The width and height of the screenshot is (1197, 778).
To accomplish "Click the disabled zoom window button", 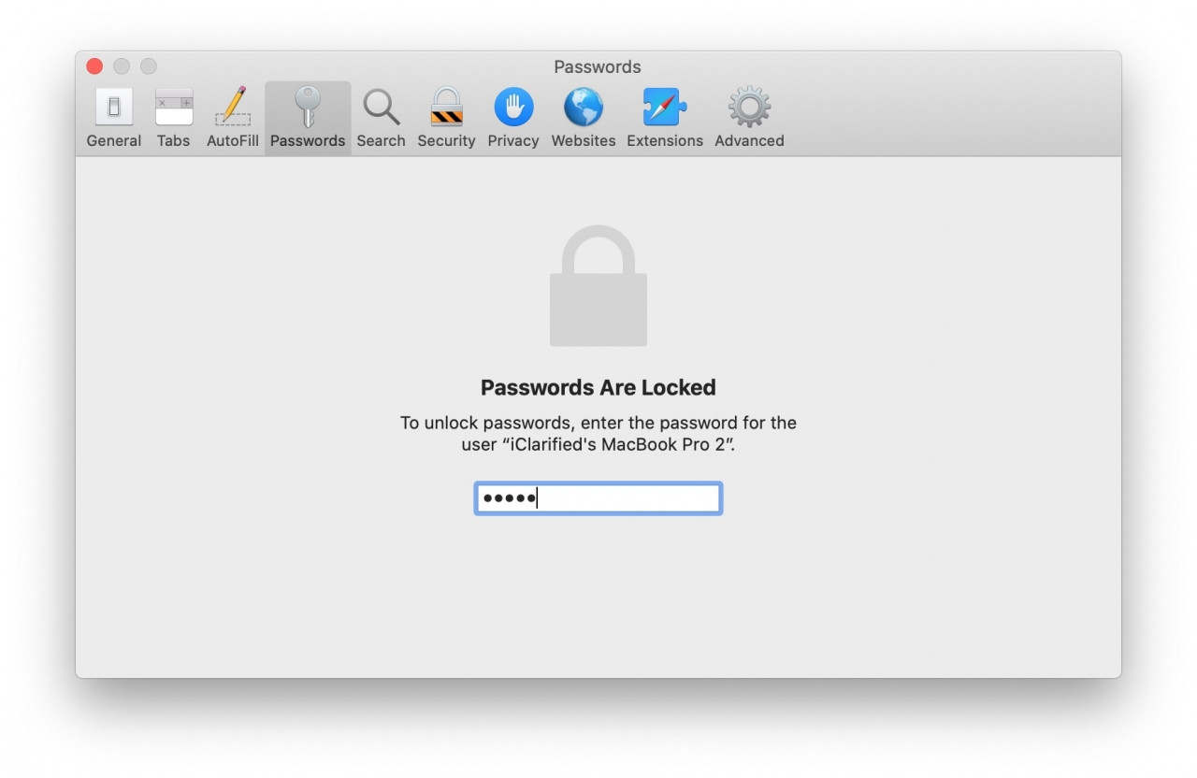I will click(x=149, y=66).
